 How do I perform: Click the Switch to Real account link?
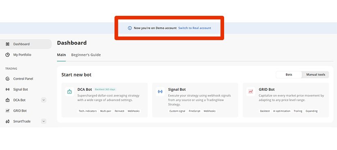coord(195,28)
